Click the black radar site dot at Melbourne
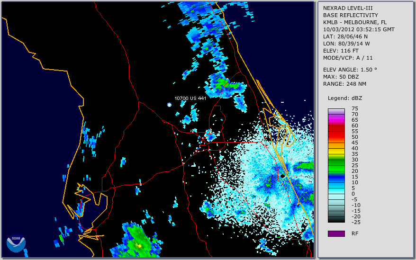416x260 pixels. point(282,176)
